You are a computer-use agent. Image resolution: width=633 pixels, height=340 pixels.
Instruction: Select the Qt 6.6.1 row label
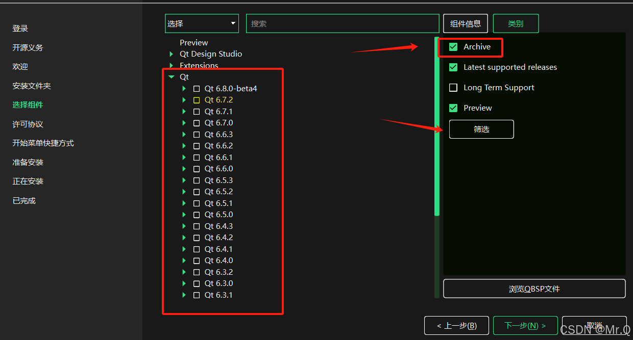point(218,158)
